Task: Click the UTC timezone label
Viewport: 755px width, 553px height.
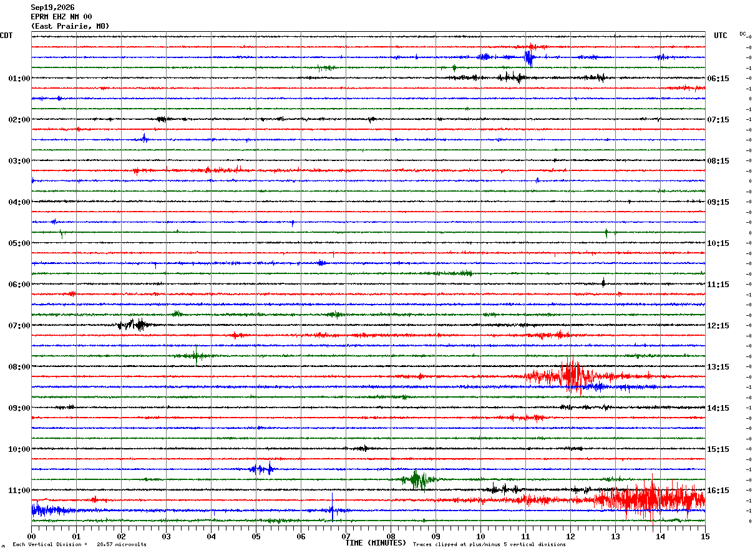Action: point(721,36)
